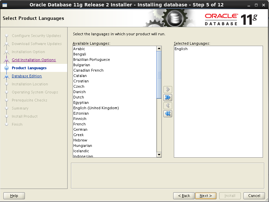Select Danish in Available Languages
269x202 pixels.
tap(115, 92)
